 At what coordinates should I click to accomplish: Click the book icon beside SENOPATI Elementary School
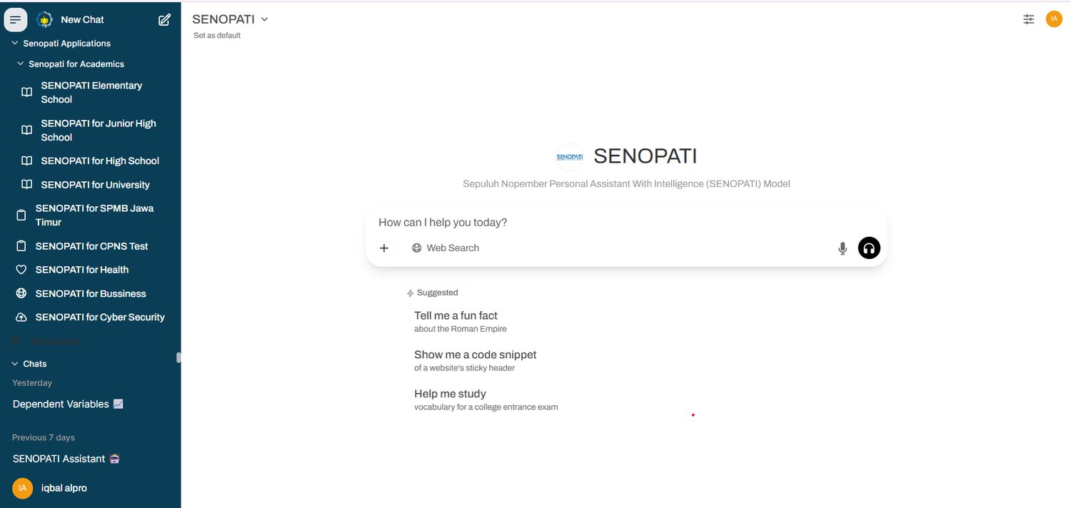(26, 92)
